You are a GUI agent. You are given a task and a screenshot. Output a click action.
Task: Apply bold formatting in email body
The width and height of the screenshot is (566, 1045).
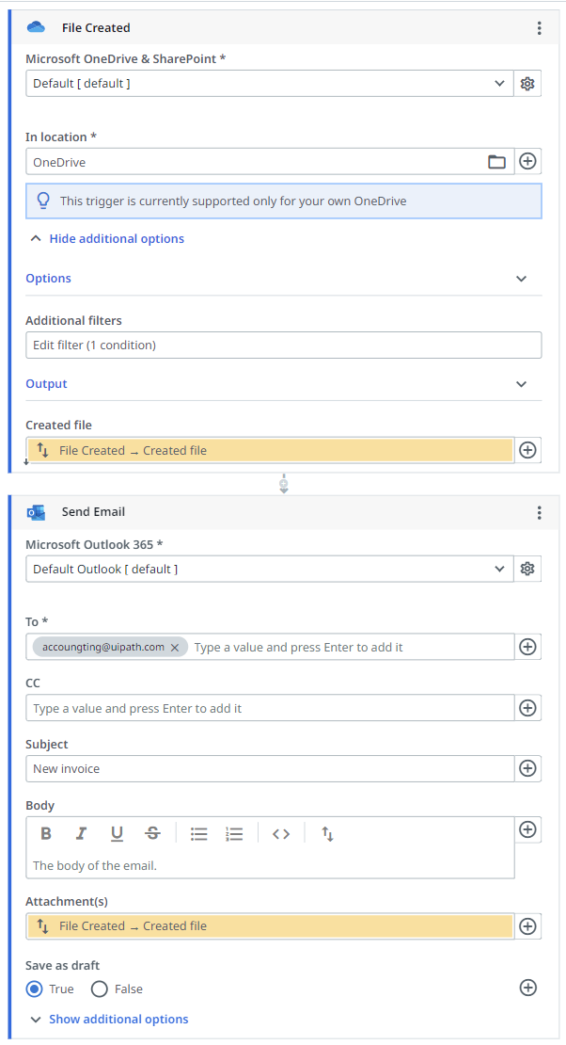point(46,833)
